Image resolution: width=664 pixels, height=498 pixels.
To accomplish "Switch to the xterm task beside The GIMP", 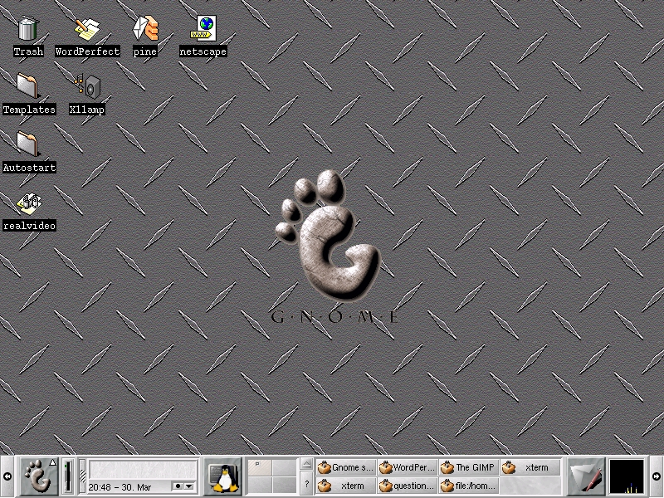I will coord(530,467).
